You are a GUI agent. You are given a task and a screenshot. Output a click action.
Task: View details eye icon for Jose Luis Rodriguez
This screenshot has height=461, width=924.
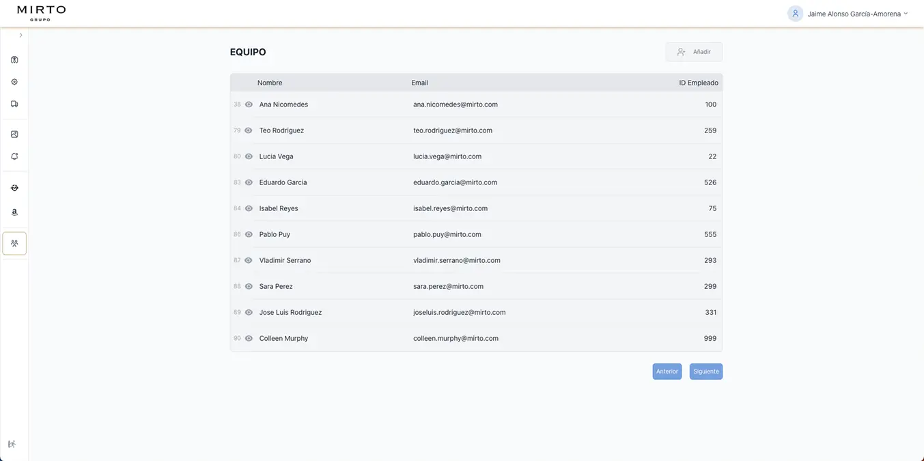[249, 312]
